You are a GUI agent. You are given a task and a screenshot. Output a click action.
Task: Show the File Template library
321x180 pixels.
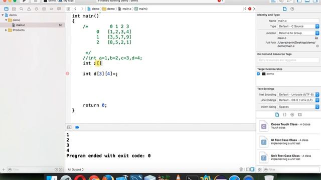(277, 114)
